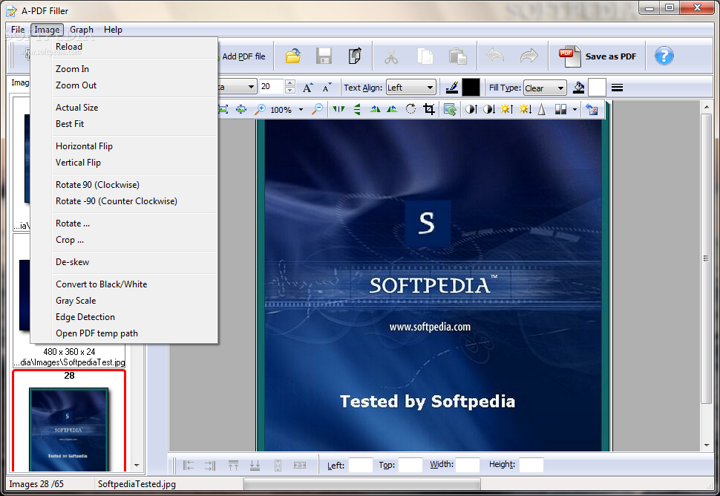Increase contrast with the half-circle up icon
This screenshot has width=720, height=496.
[471, 109]
